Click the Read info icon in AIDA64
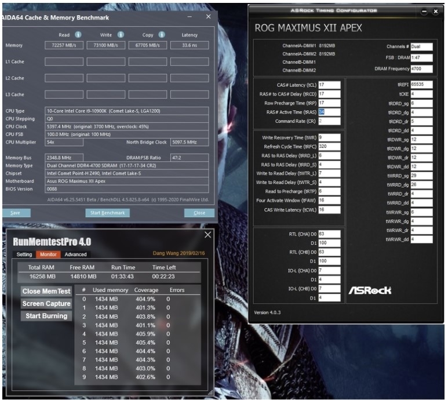Viewport: 448px width, 400px height. pos(78,35)
